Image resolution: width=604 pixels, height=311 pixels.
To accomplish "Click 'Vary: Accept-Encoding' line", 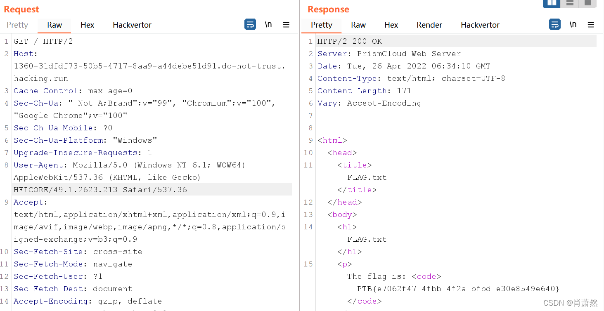I will [370, 103].
